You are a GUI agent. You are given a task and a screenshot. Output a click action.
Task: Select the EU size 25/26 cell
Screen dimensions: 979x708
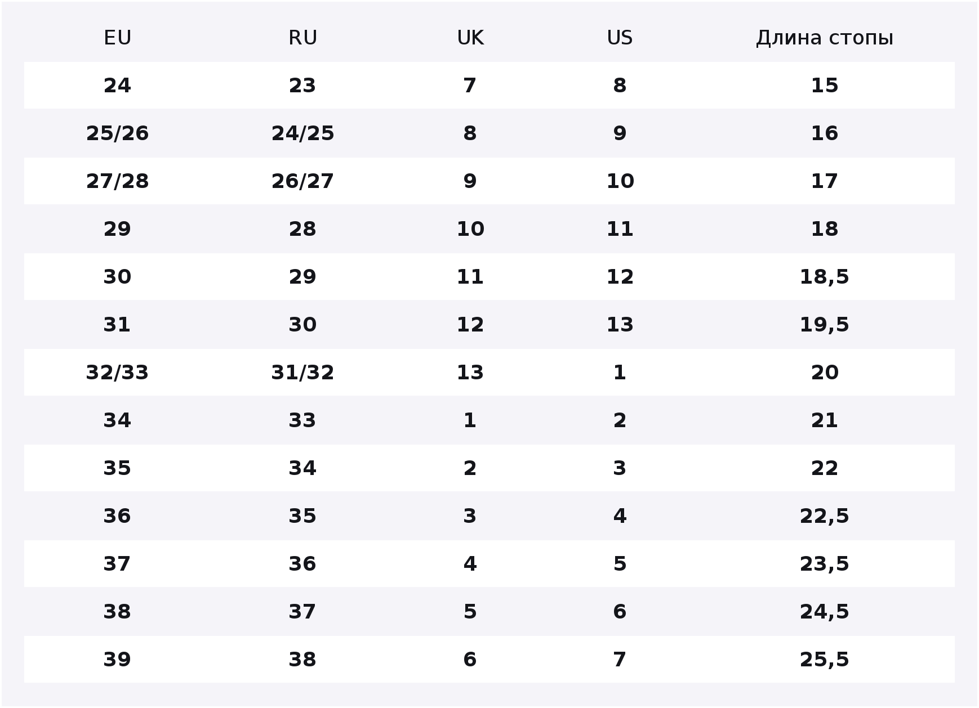[x=117, y=133]
